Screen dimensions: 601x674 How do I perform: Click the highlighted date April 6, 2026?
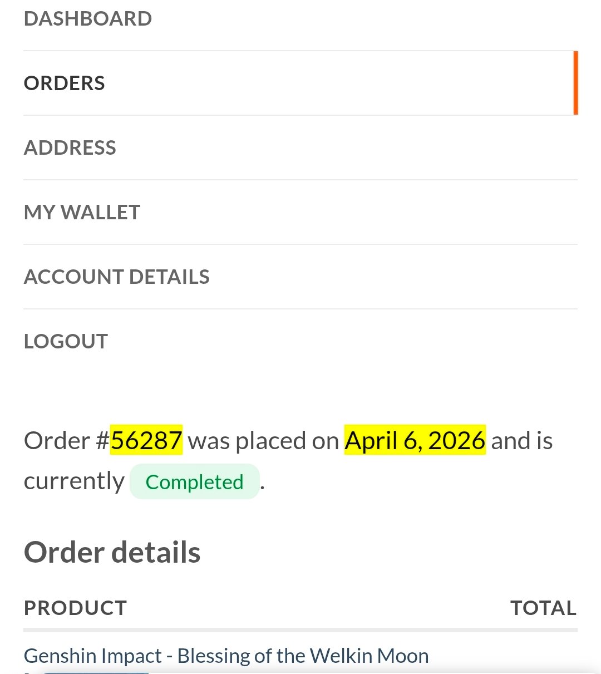(x=415, y=441)
